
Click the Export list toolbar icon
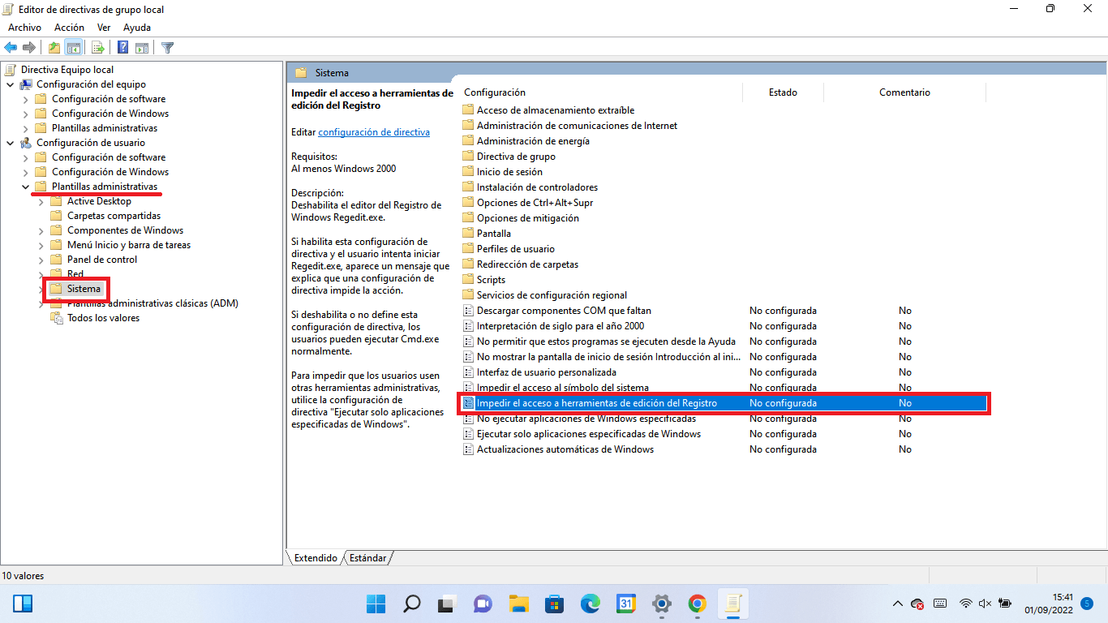(98, 48)
